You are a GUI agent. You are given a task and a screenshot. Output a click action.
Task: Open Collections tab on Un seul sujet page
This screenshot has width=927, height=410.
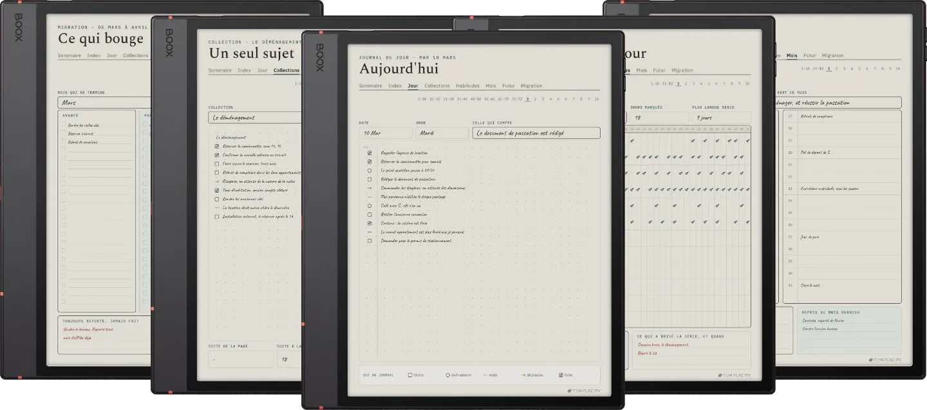286,70
